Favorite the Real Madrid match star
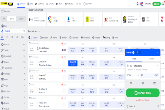Image resolution: width=165 pixels, height=110 pixels. tap(65, 84)
